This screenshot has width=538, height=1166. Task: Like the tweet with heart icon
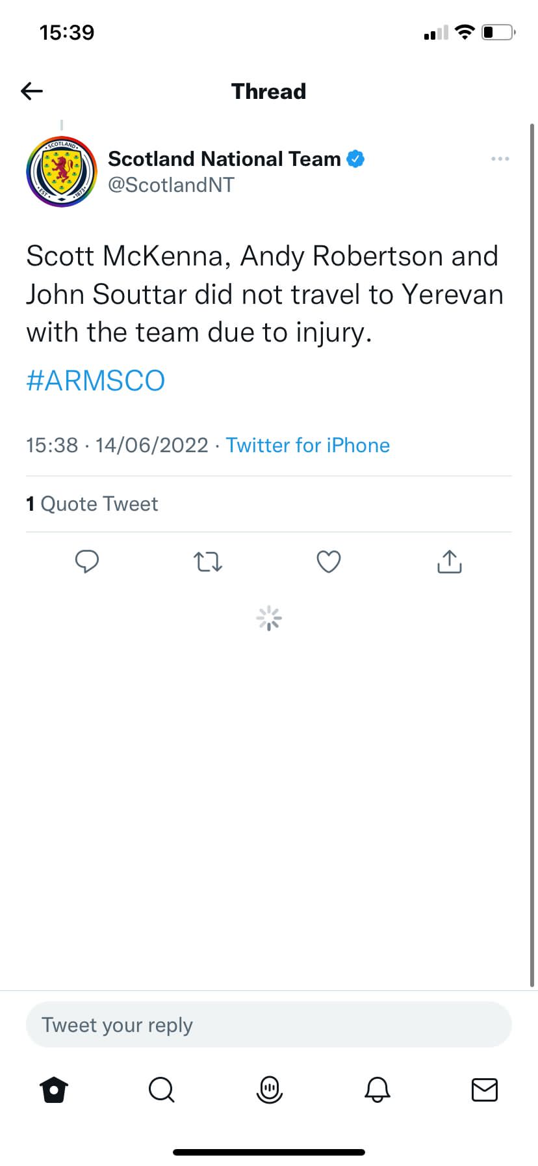pos(329,561)
